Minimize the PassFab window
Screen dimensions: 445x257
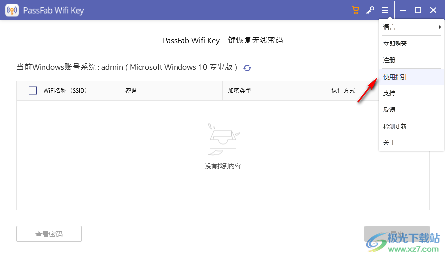pyautogui.click(x=403, y=10)
